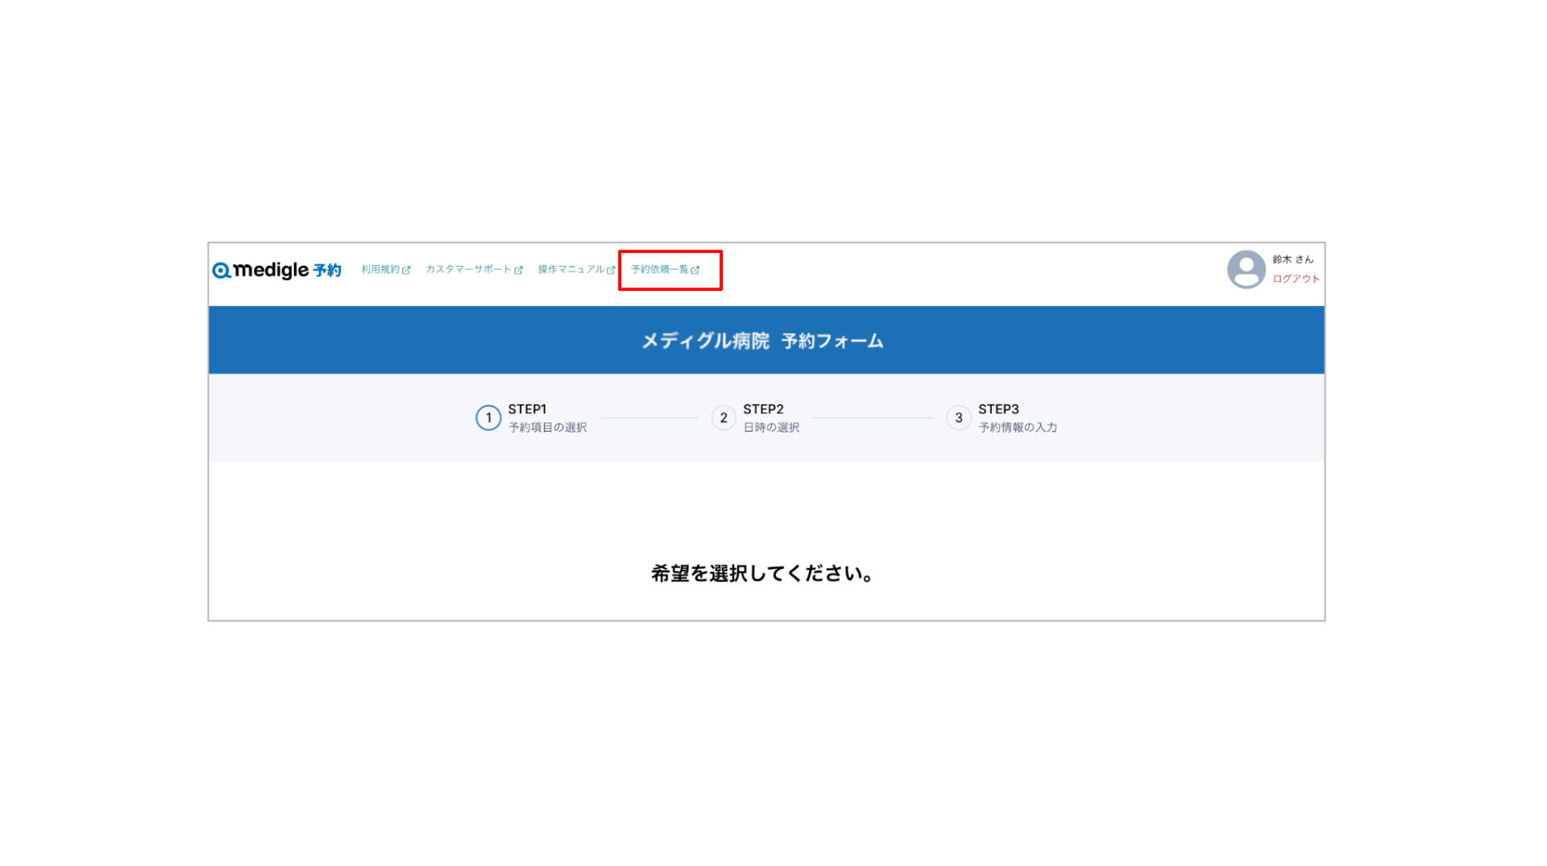This screenshot has height=866, width=1547.
Task: Open the 操作マニュアル manual link
Action: [570, 270]
